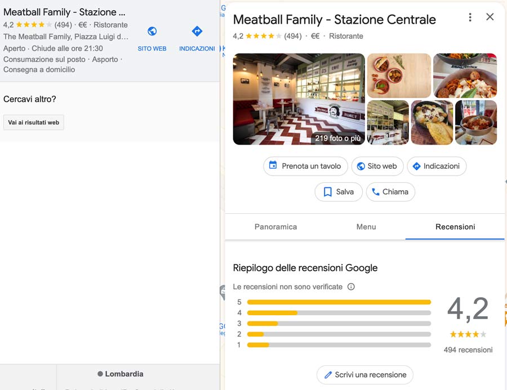Click the globe icon in Sito web pill
The height and width of the screenshot is (390, 507).
361,166
